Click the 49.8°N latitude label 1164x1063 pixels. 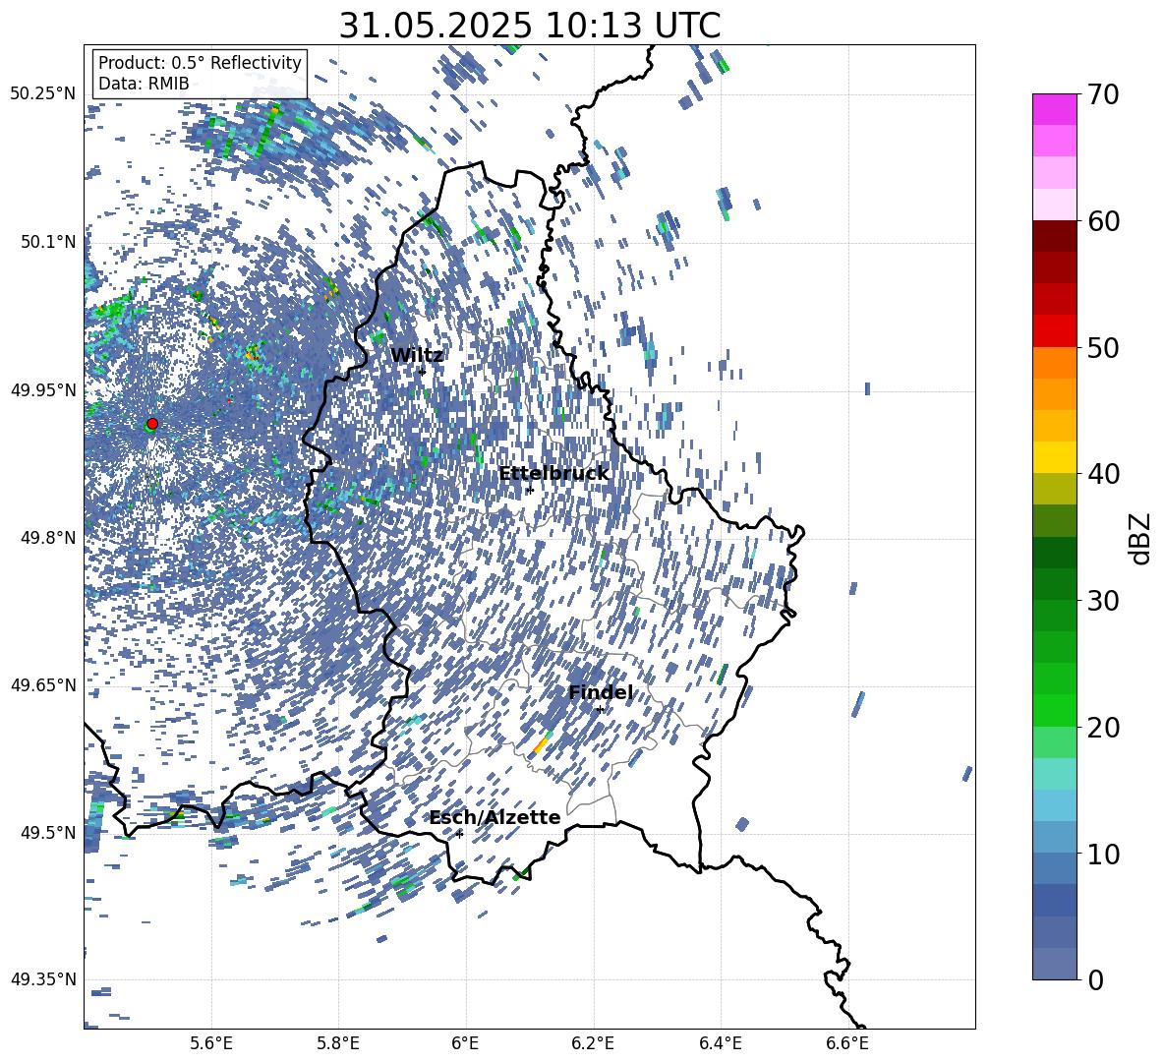pyautogui.click(x=48, y=538)
